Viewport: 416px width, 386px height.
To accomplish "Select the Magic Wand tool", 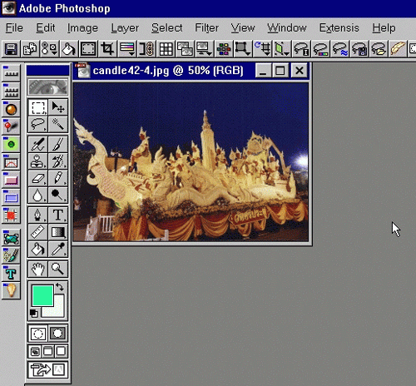I will coord(58,124).
